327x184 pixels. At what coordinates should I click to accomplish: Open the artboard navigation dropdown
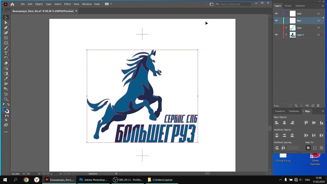pos(61,174)
